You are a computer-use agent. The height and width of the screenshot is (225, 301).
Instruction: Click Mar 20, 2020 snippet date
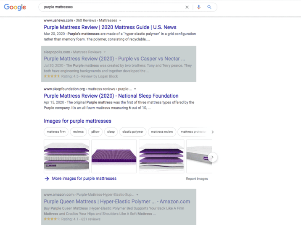[54, 34]
